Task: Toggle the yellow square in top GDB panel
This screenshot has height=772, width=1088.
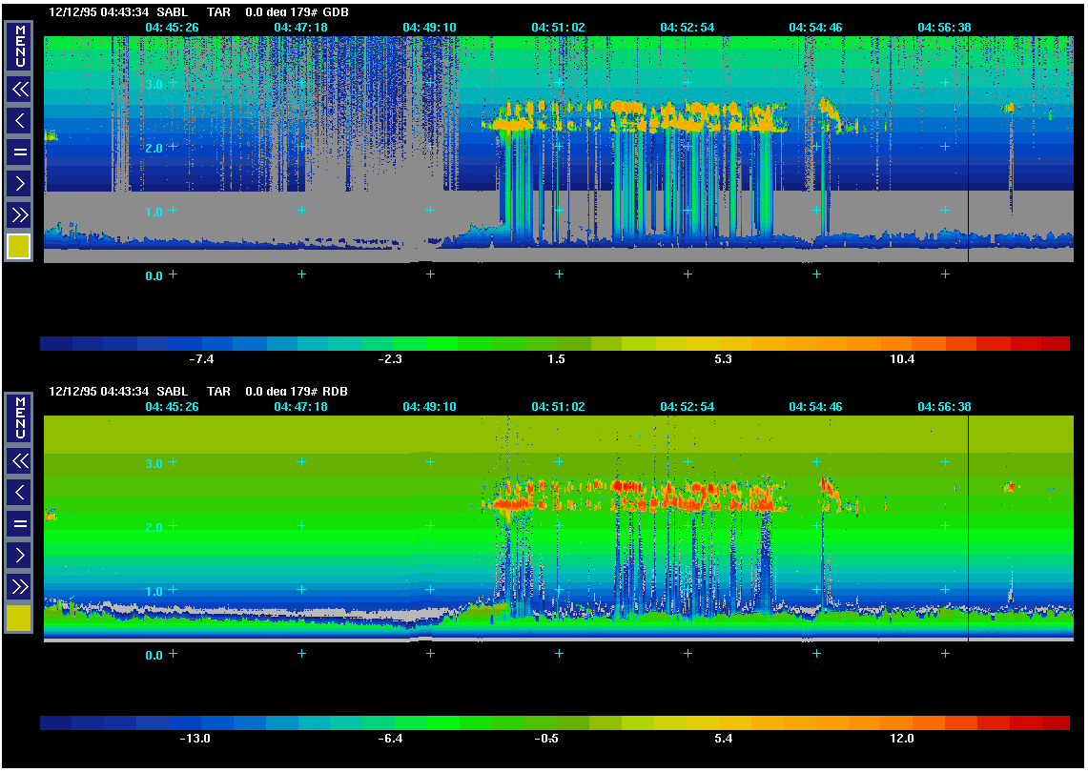Action: click(19, 247)
